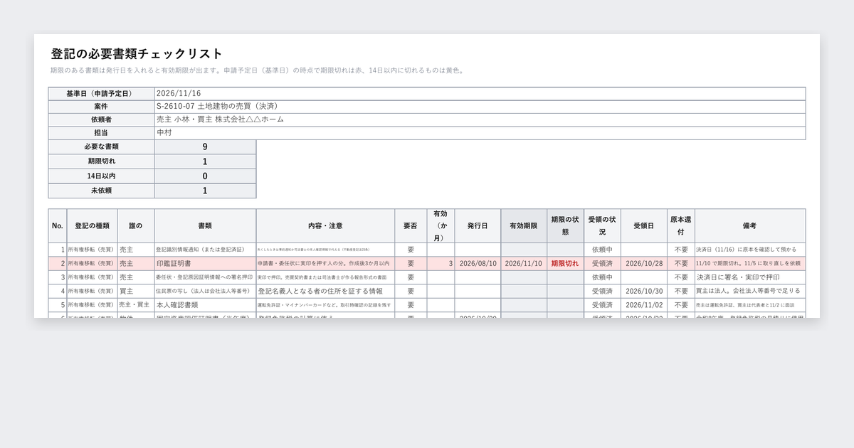The height and width of the screenshot is (448, 854).
Task: Select the 印鑑証明書 document cell
Action: (205, 263)
